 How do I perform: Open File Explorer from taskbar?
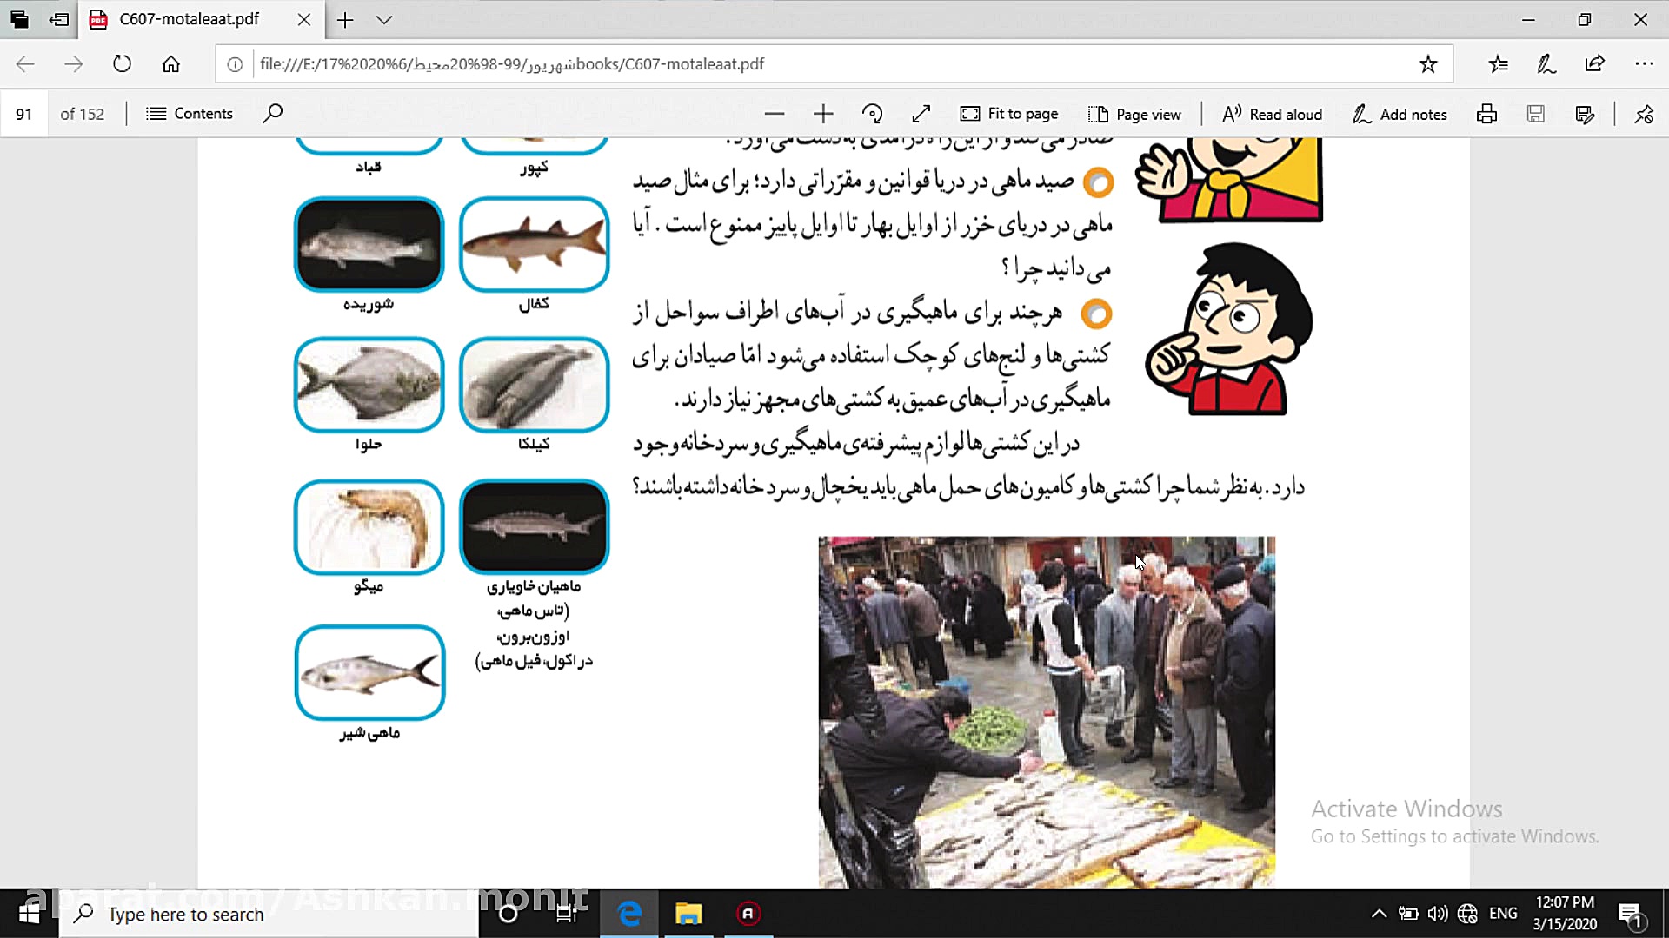pyautogui.click(x=688, y=914)
